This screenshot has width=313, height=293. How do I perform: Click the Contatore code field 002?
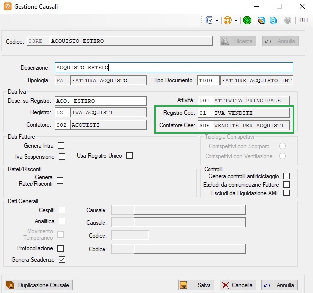point(63,125)
